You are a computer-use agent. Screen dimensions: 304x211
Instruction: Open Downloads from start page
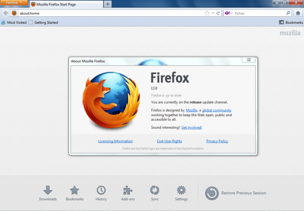(48, 193)
